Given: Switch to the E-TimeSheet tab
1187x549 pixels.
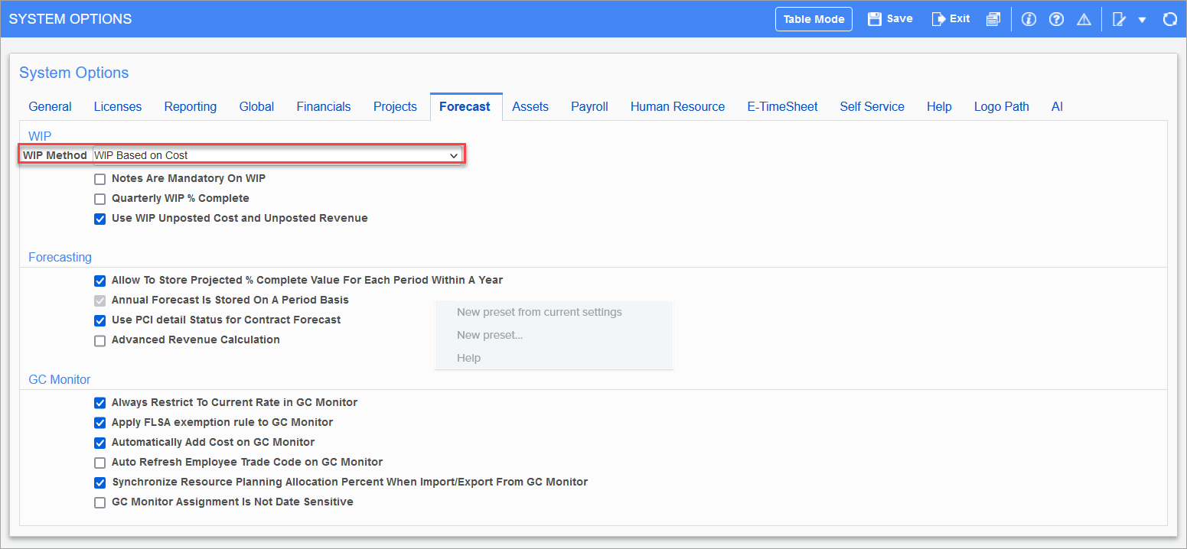Looking at the screenshot, I should click(x=782, y=107).
